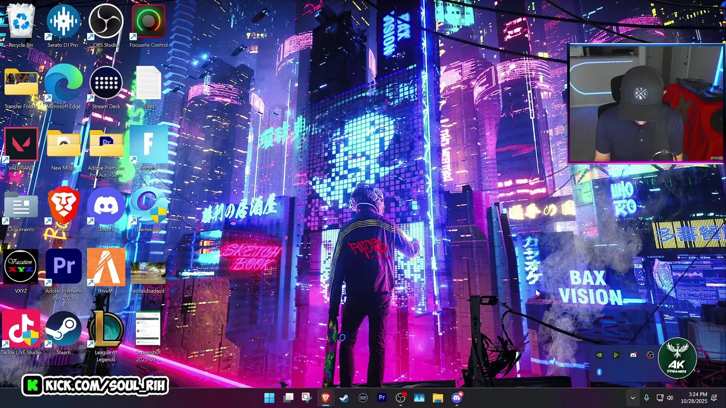Click the green triangle icon beside NVIDIA
The width and height of the screenshot is (726, 408).
616,355
